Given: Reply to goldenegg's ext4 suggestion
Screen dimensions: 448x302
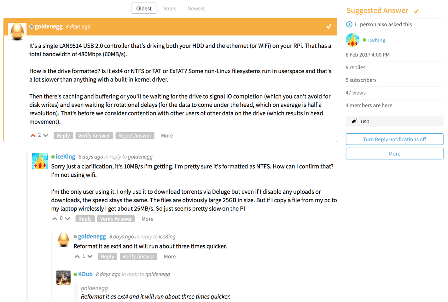Looking at the screenshot, I should coord(108,256).
